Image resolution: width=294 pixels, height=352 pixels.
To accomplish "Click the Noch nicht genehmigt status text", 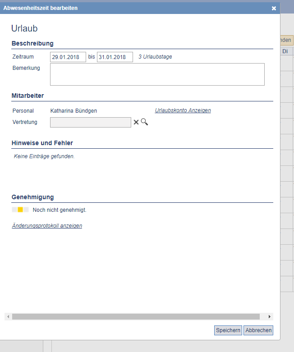I will [60, 210].
